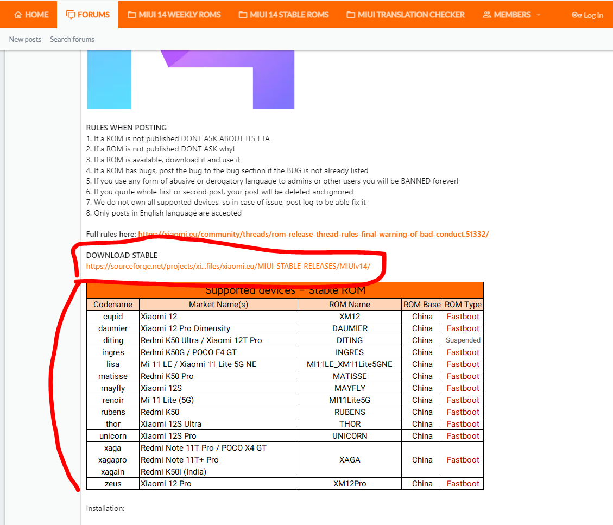This screenshot has width=613, height=525.
Task: Click Fastboot link for lisa row
Action: [463, 364]
